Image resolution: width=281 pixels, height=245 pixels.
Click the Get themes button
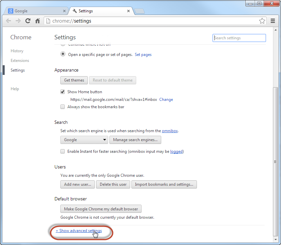[74, 80]
